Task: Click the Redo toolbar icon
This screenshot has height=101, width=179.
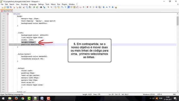Action: (x=37, y=7)
